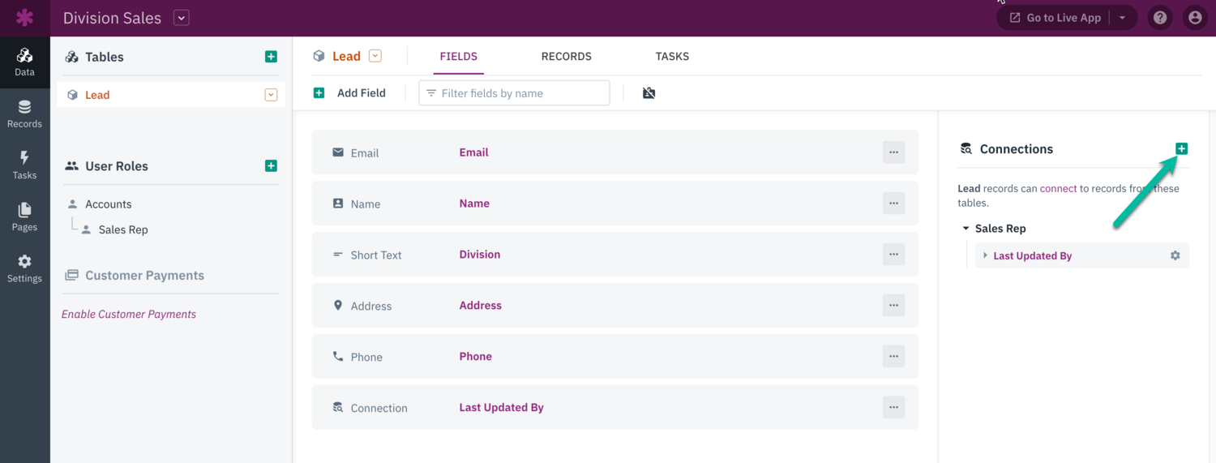Focus the Filter fields by name input

pyautogui.click(x=514, y=93)
